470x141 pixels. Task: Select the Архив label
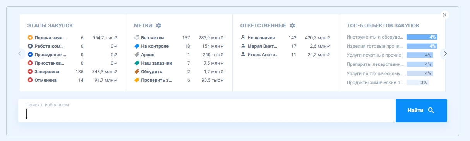point(148,55)
